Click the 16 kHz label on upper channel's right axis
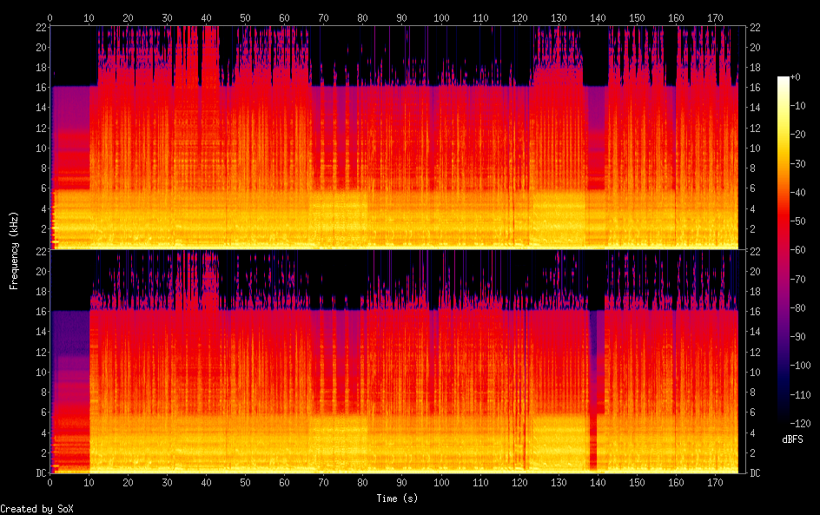 click(x=755, y=88)
